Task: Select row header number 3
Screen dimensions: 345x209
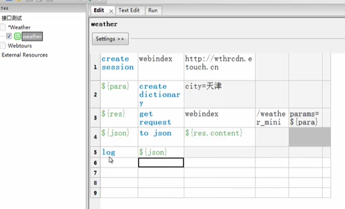Action: [95, 118]
